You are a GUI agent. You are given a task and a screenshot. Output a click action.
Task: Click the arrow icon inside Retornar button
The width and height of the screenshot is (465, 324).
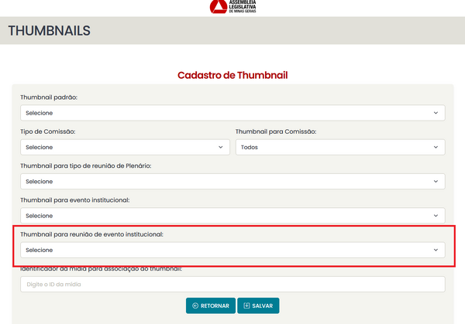coord(195,305)
